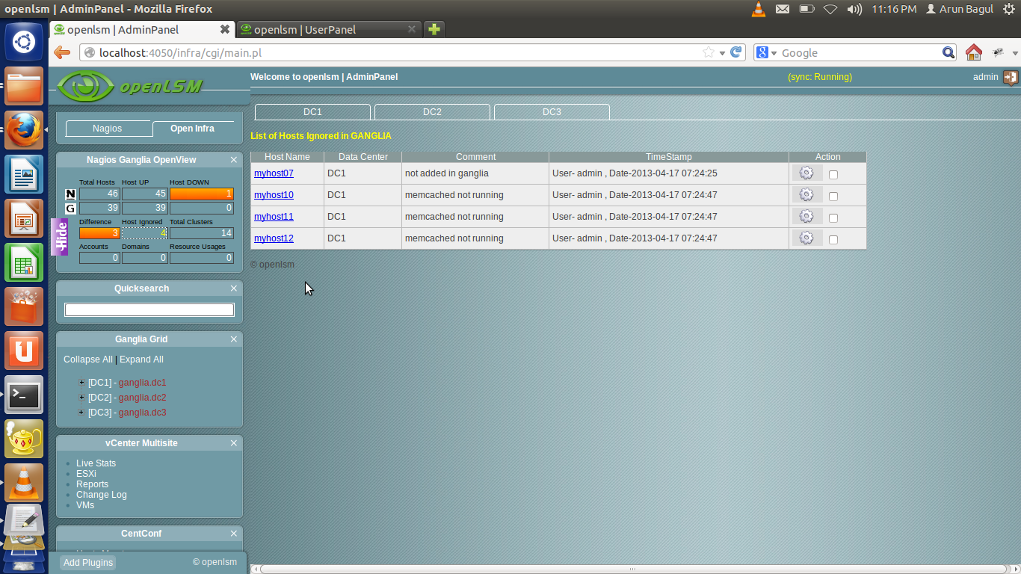Click the logout icon beside admin
The height and width of the screenshot is (574, 1021).
pos(1011,77)
